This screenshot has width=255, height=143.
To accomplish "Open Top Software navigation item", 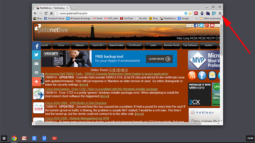I will pyautogui.click(x=190, y=46).
